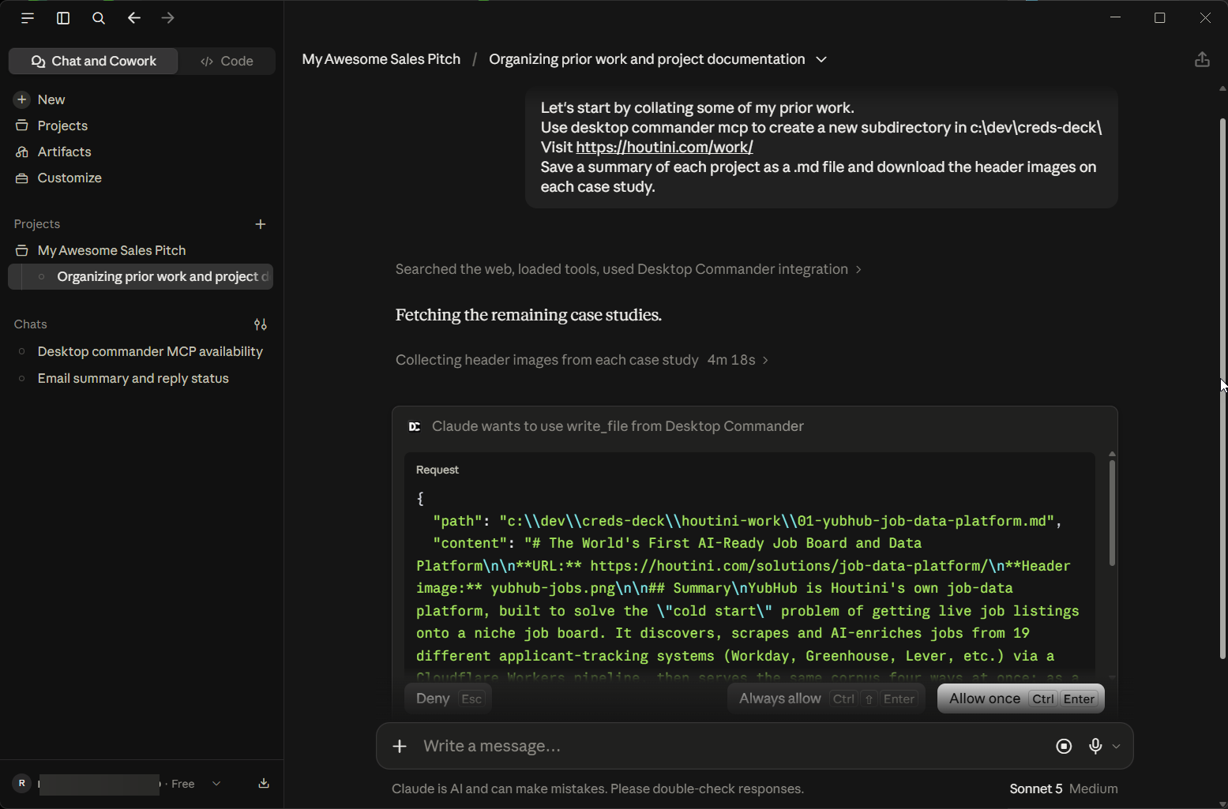This screenshot has height=809, width=1228.
Task: Add a new project with plus icon
Action: (261, 224)
